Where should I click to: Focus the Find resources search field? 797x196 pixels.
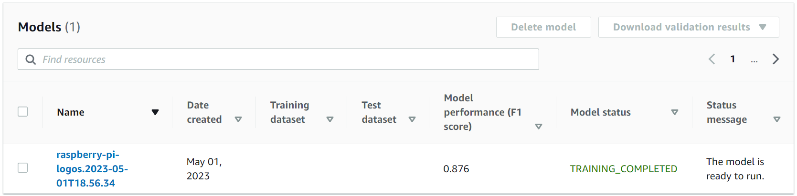click(x=278, y=59)
